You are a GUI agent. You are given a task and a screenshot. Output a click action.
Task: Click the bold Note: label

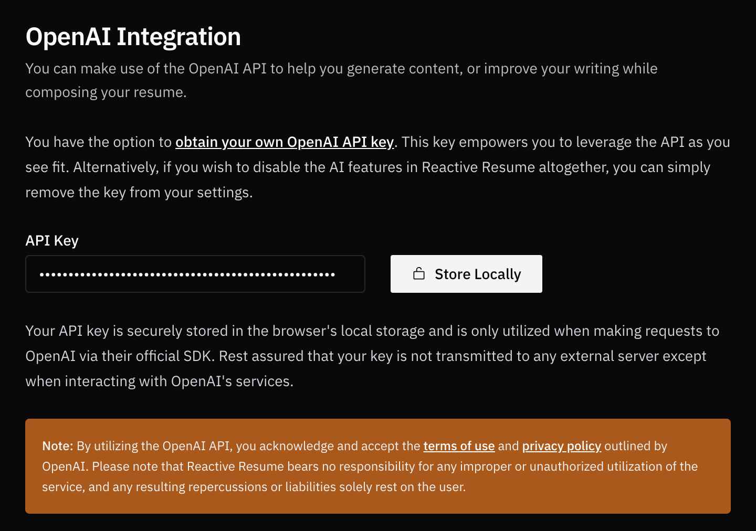click(58, 446)
